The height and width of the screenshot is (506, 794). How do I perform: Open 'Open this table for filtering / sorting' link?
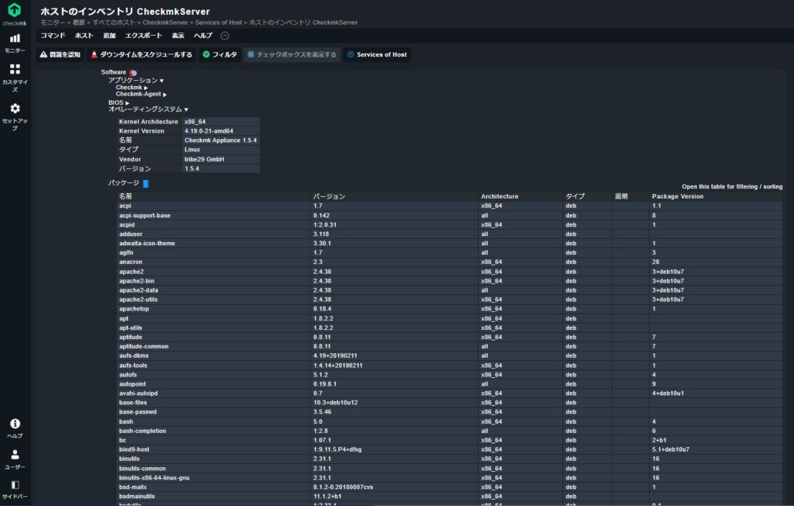pos(732,186)
